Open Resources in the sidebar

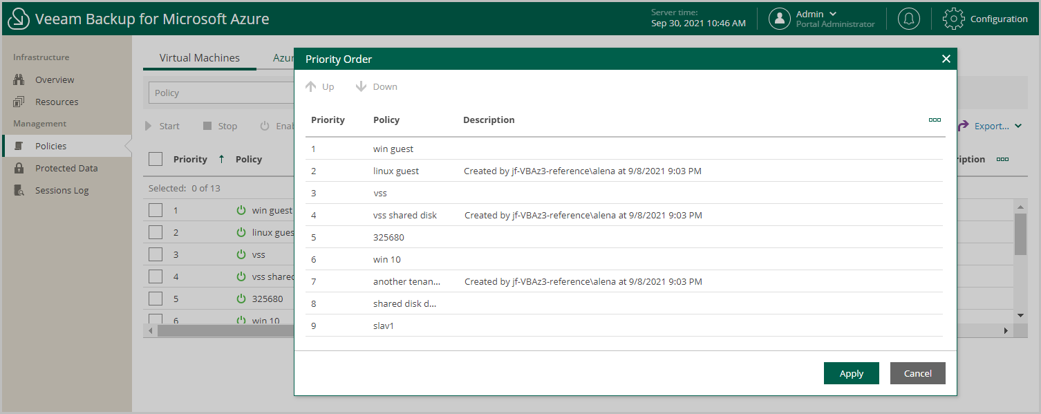pos(57,102)
